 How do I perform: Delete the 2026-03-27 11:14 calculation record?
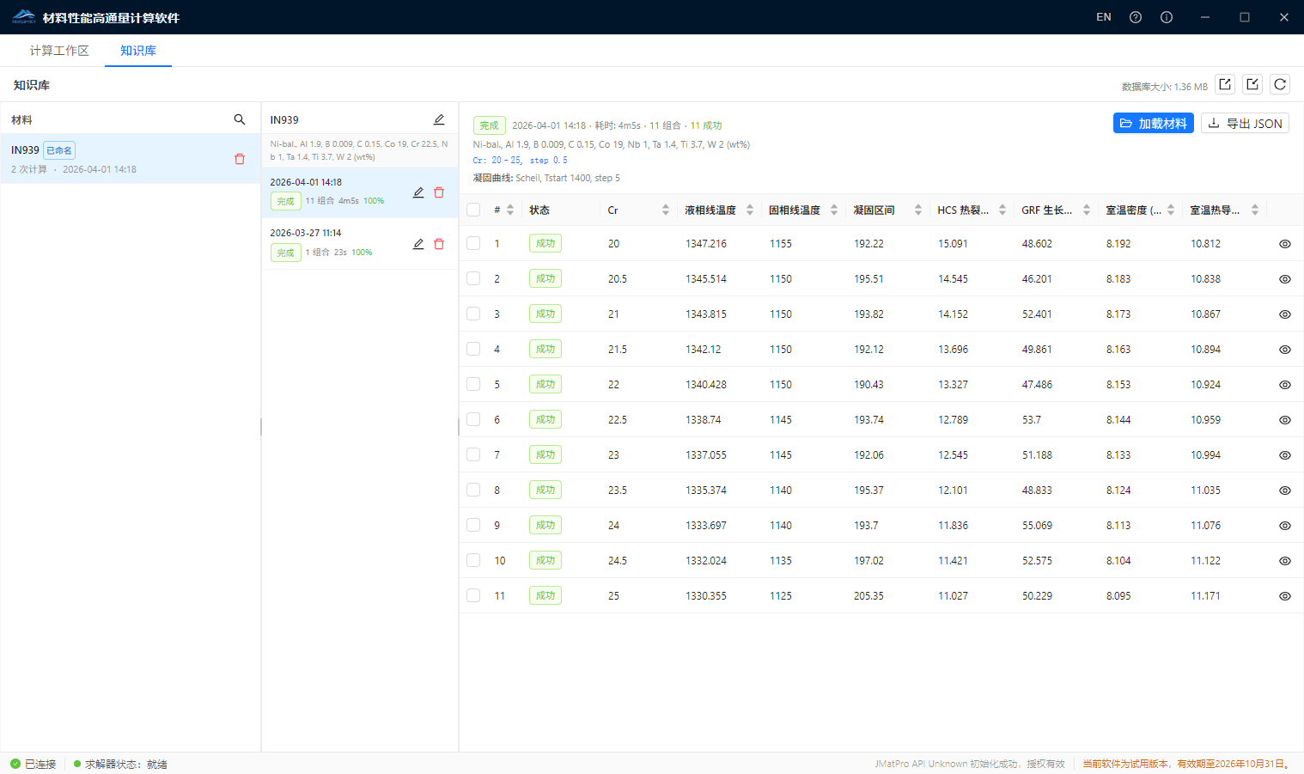(x=439, y=244)
